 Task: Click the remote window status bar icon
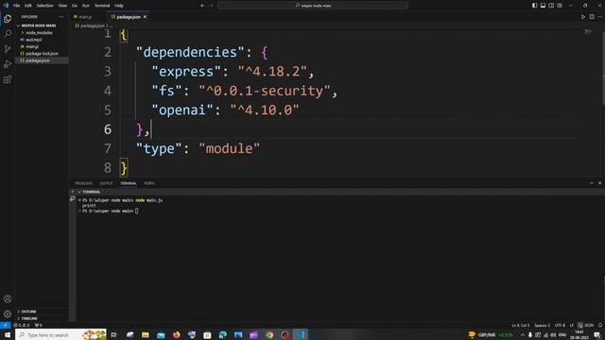coord(5,325)
